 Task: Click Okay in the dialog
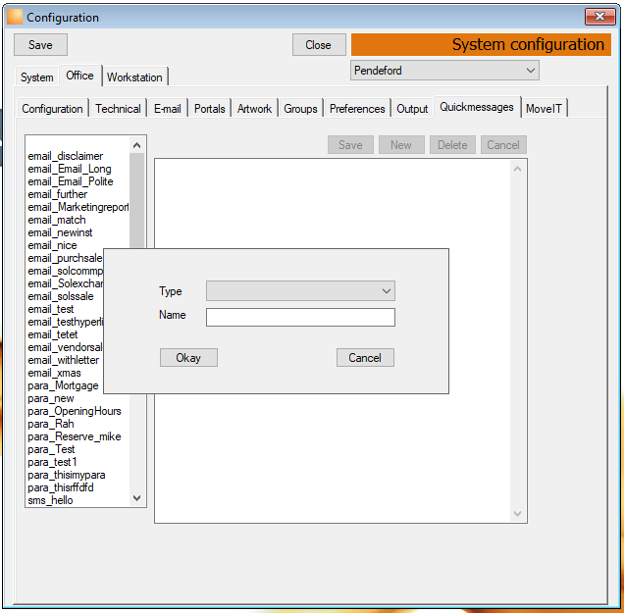click(188, 358)
